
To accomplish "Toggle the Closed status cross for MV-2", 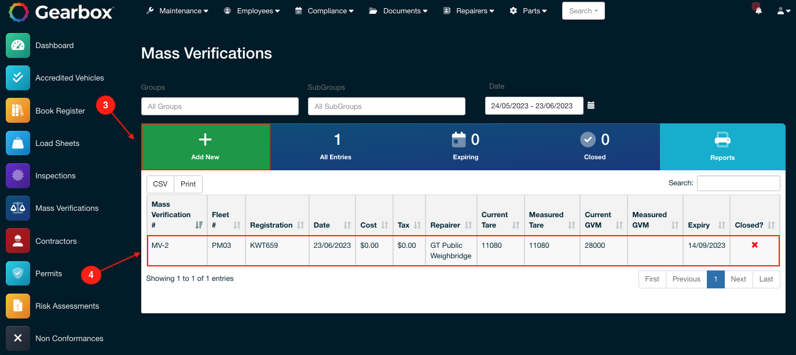I will 754,244.
